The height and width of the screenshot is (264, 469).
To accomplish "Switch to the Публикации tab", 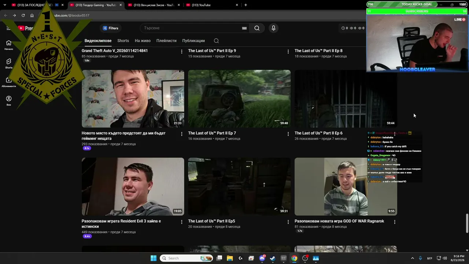I will click(x=193, y=41).
